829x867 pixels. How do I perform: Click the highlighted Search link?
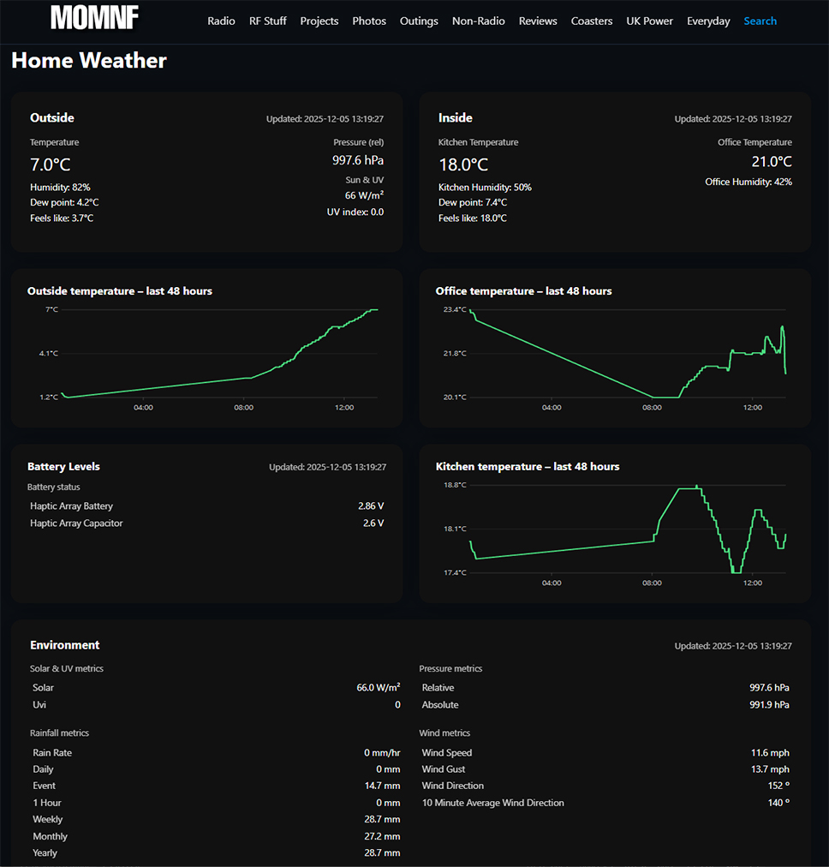[760, 21]
